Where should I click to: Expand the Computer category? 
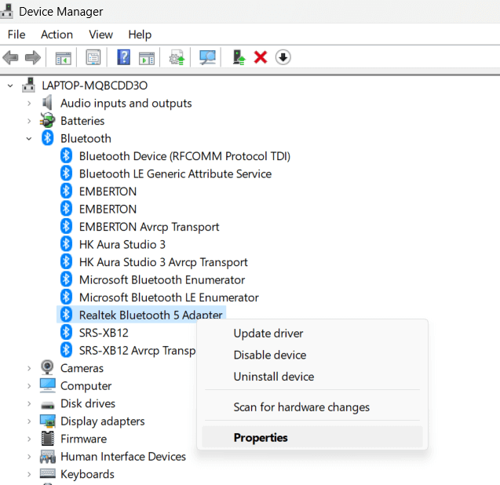point(29,386)
